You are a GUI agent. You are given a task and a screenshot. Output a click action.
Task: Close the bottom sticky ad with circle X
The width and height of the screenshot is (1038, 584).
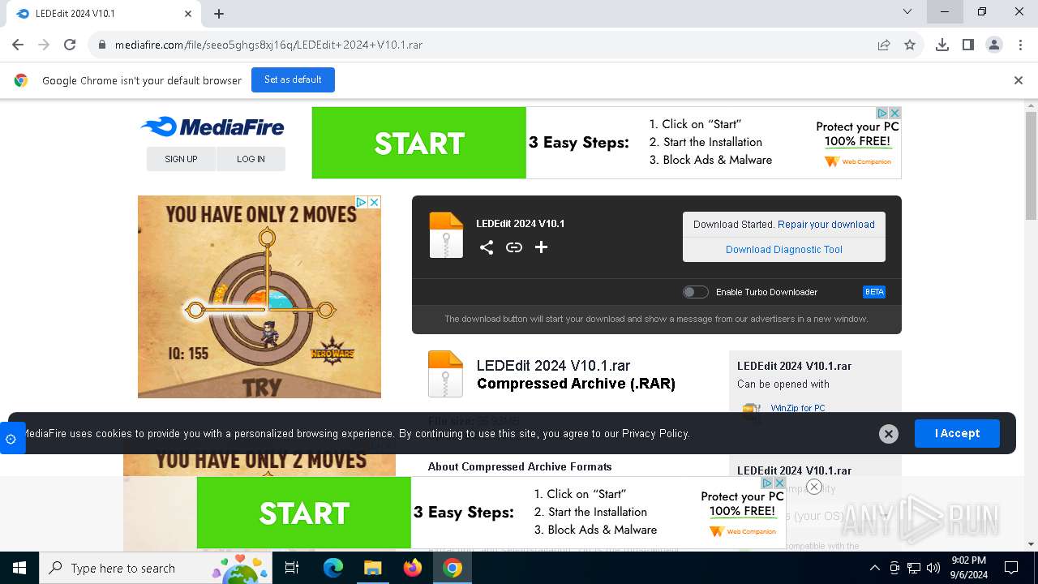[x=814, y=487]
